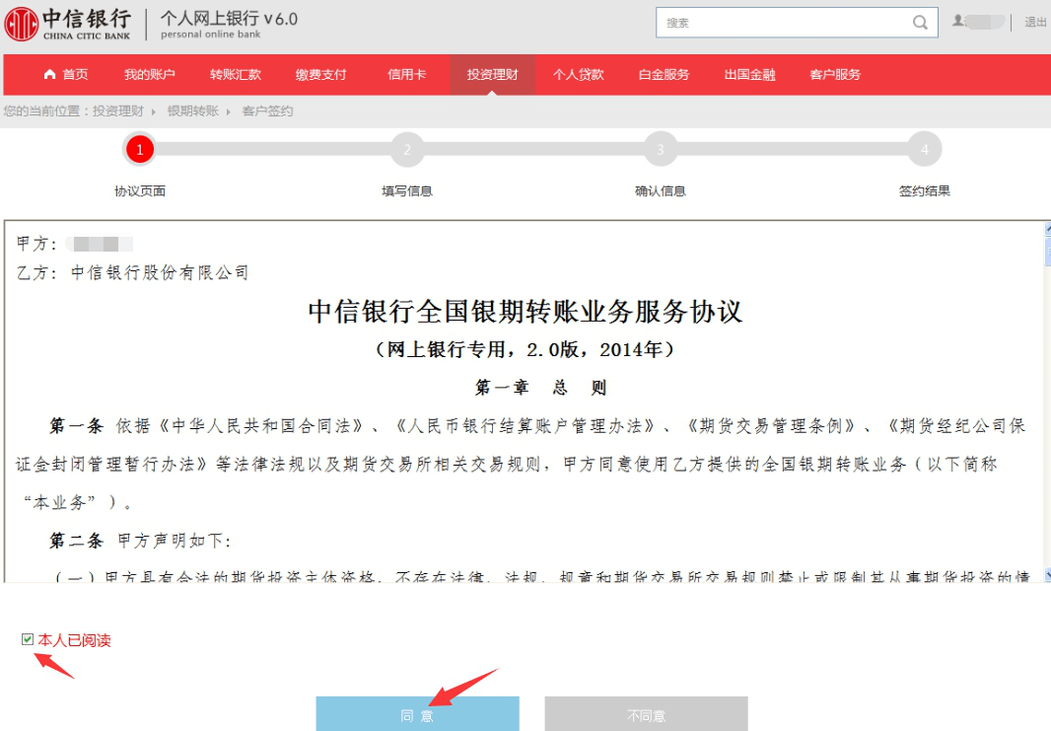Click the 第二条 甲方声明如下 line
1051x731 pixels.
click(x=140, y=541)
